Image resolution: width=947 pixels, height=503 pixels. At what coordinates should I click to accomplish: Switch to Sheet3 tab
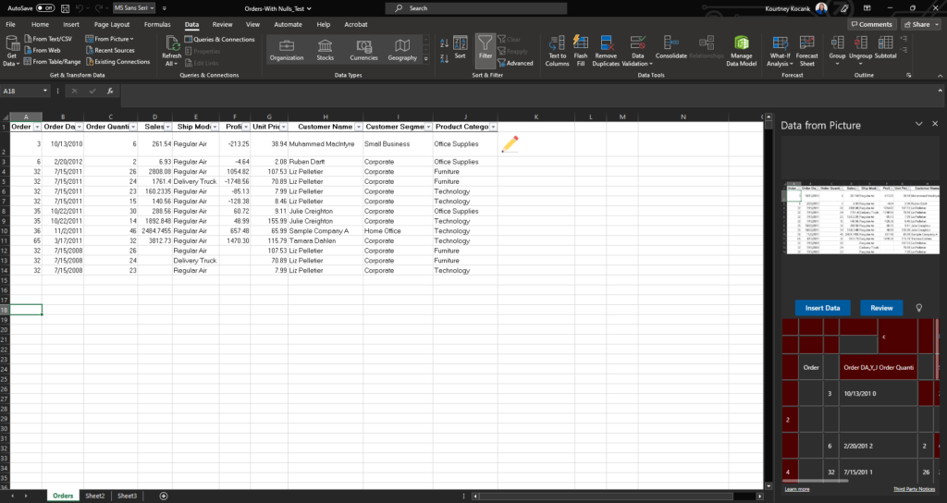coord(127,496)
